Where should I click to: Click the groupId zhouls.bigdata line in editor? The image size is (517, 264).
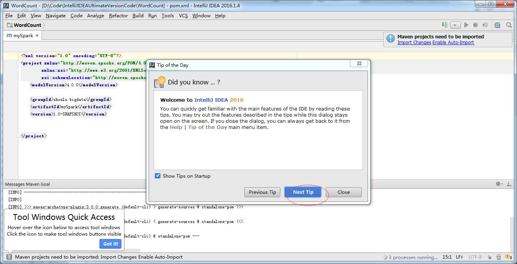(71, 99)
